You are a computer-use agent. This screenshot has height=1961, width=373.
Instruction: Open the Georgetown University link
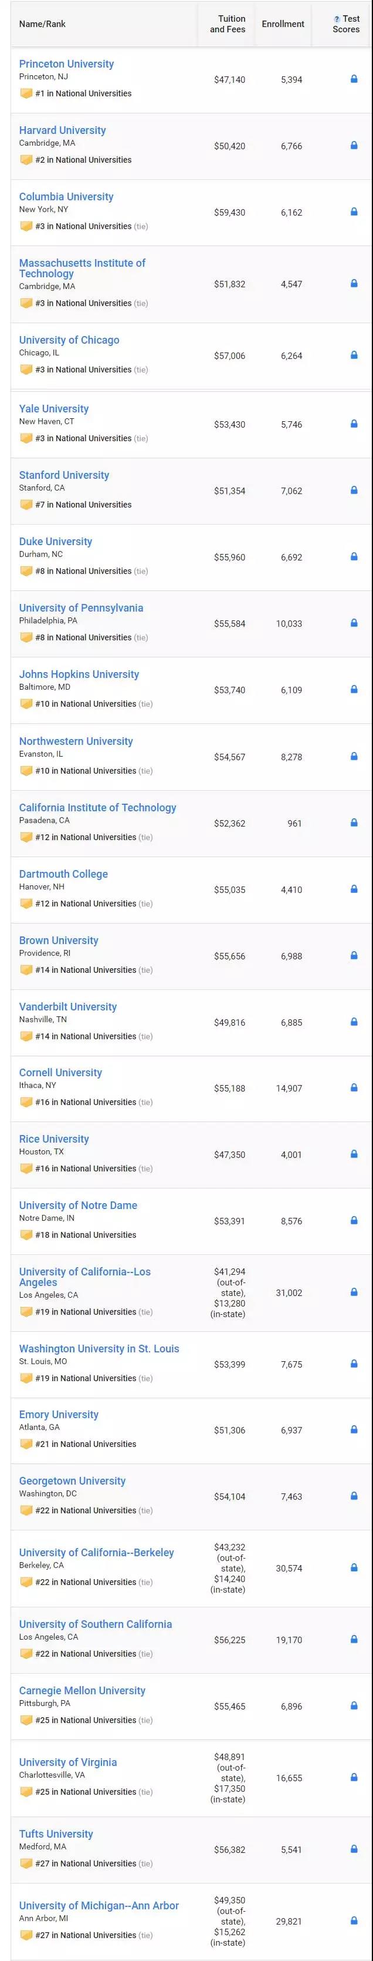[72, 1480]
